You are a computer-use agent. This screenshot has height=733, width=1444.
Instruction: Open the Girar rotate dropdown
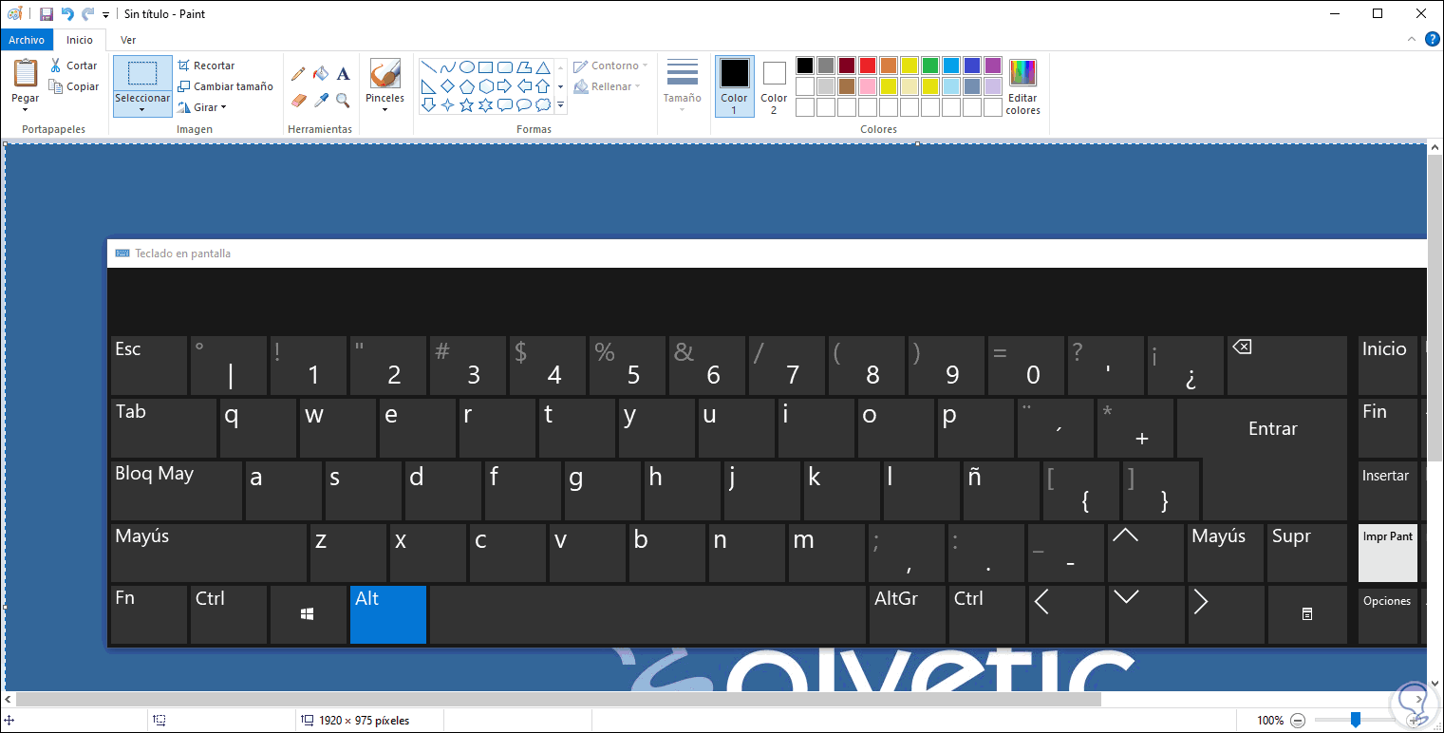[x=201, y=107]
